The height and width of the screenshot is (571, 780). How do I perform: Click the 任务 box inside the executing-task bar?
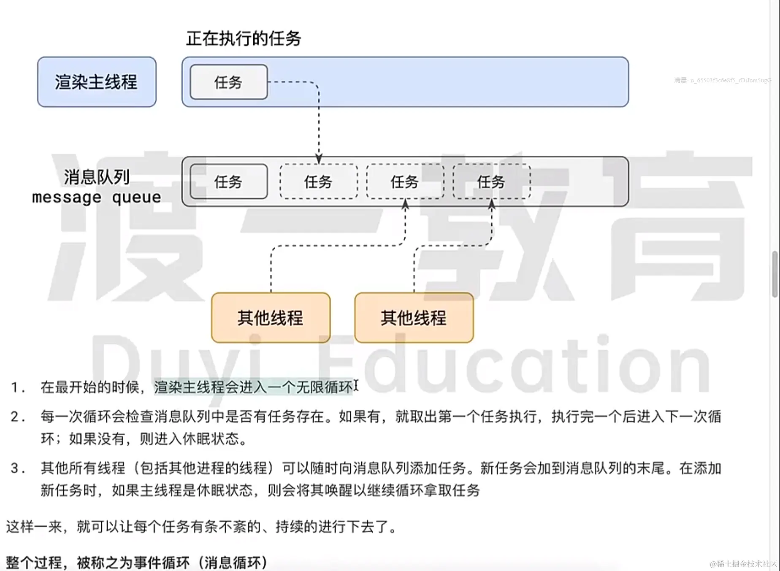229,82
